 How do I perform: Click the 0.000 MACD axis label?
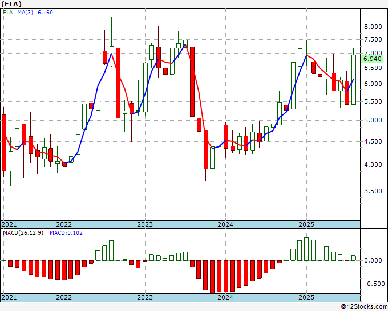click(373, 260)
